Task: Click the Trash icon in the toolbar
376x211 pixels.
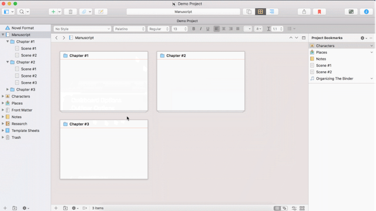Action: point(70,12)
